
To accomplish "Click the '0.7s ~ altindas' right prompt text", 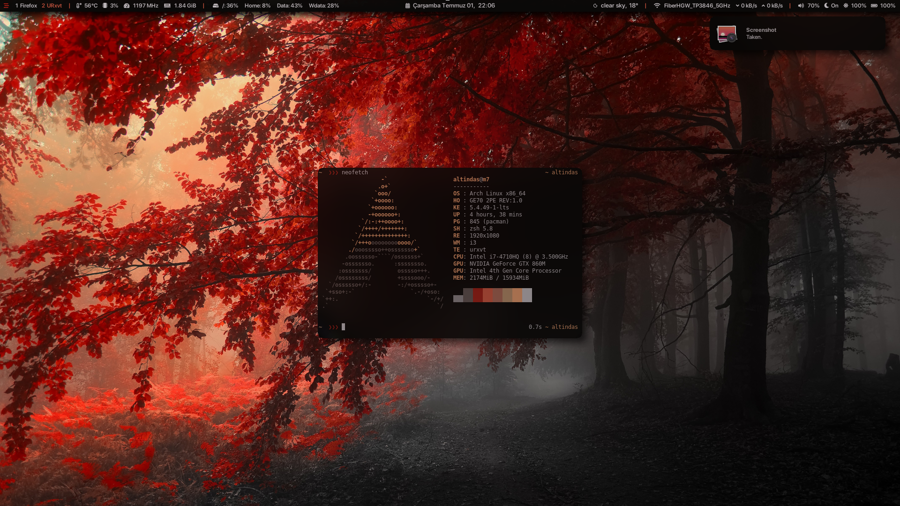I will (x=553, y=327).
